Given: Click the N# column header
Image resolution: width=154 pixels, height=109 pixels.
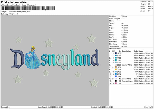Looking at the screenshot, I should tap(113, 51).
